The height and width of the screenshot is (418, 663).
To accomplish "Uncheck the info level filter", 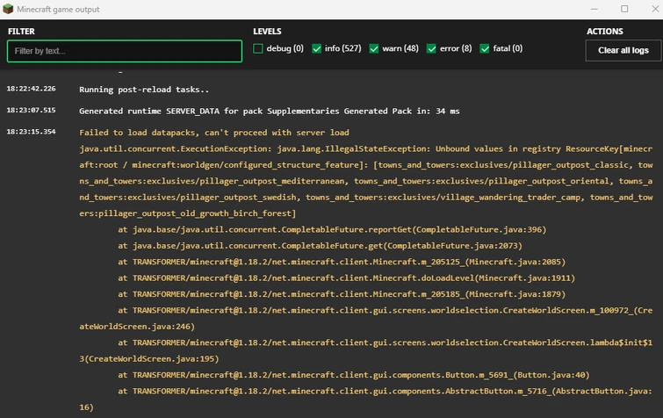I will click(x=317, y=49).
